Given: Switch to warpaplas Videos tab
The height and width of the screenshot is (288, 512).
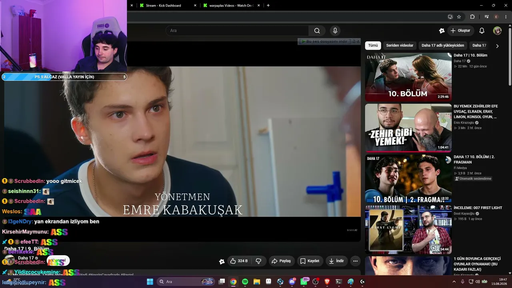Looking at the screenshot, I should coord(231,6).
